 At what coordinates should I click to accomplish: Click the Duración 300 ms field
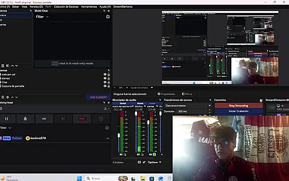click(x=193, y=112)
